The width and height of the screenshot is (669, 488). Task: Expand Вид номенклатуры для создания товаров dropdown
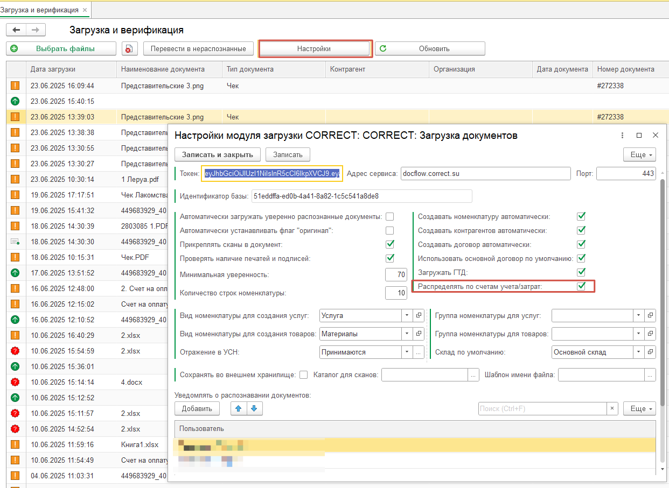coord(407,334)
